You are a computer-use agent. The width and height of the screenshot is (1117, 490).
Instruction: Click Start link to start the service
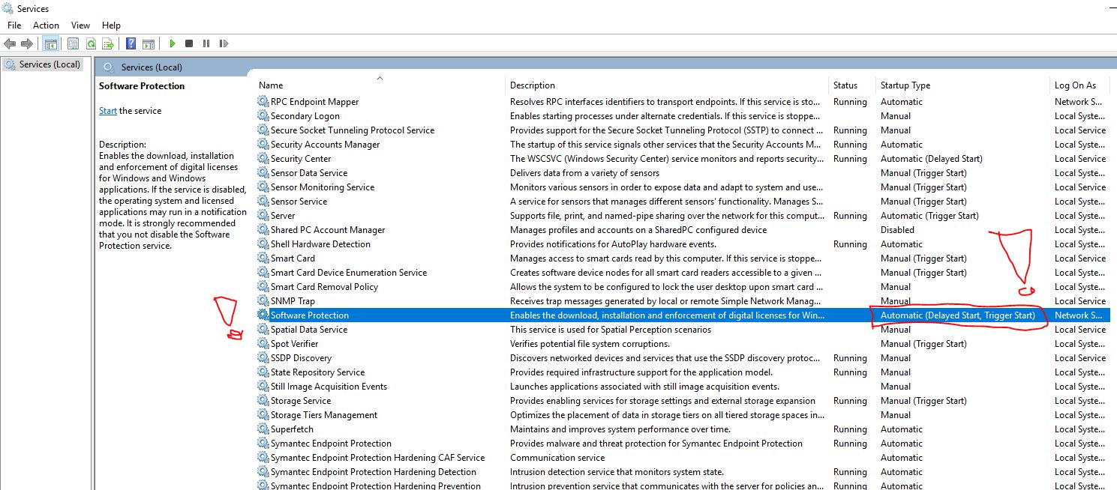coord(108,110)
